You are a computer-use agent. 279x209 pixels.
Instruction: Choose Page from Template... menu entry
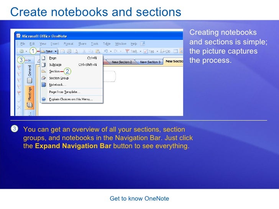click(72, 92)
